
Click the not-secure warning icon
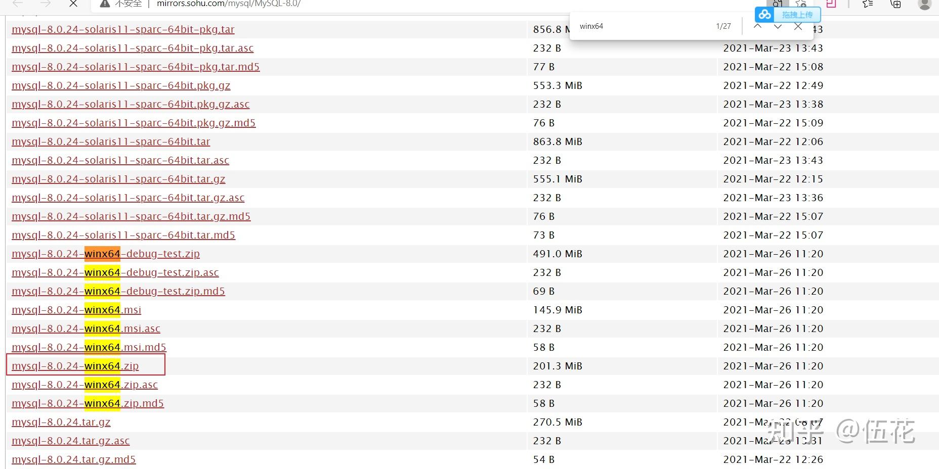coord(105,4)
